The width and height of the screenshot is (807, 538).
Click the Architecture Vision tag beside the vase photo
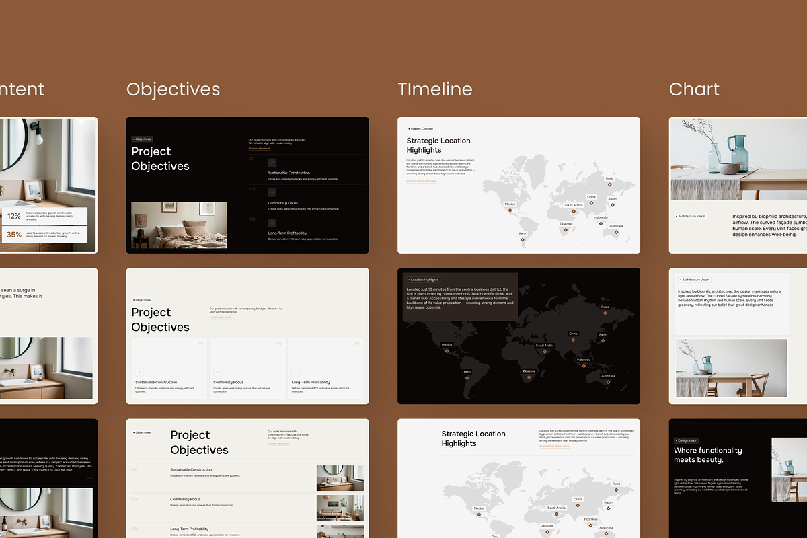tap(690, 216)
